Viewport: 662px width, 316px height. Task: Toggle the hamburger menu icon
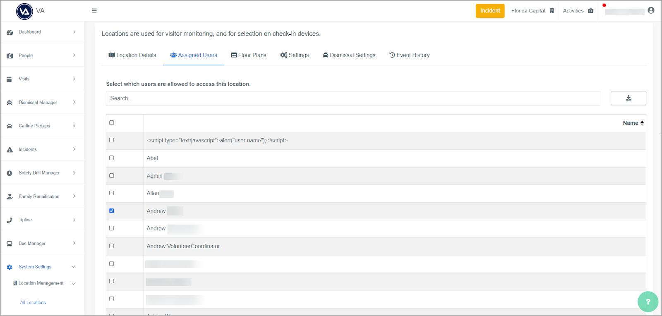pyautogui.click(x=94, y=11)
